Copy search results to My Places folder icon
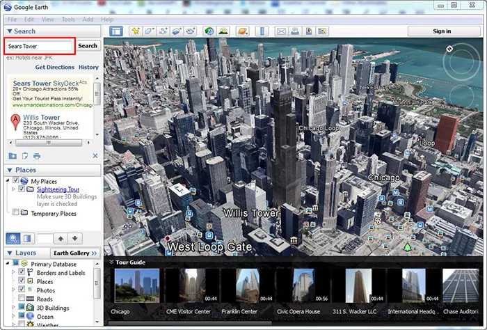487x330 pixels. (13, 156)
